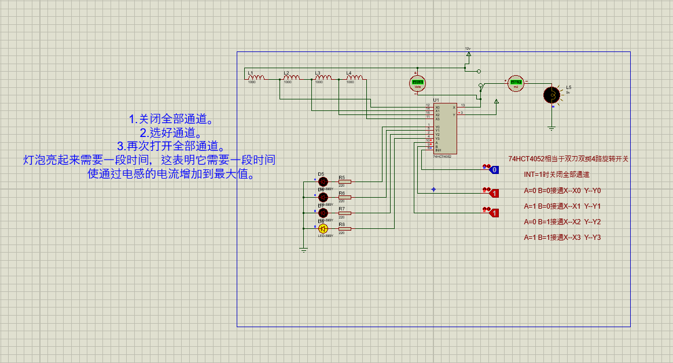Click the ammeter beside lamp L5
Viewport: 673px width, 363px height.
coord(516,83)
